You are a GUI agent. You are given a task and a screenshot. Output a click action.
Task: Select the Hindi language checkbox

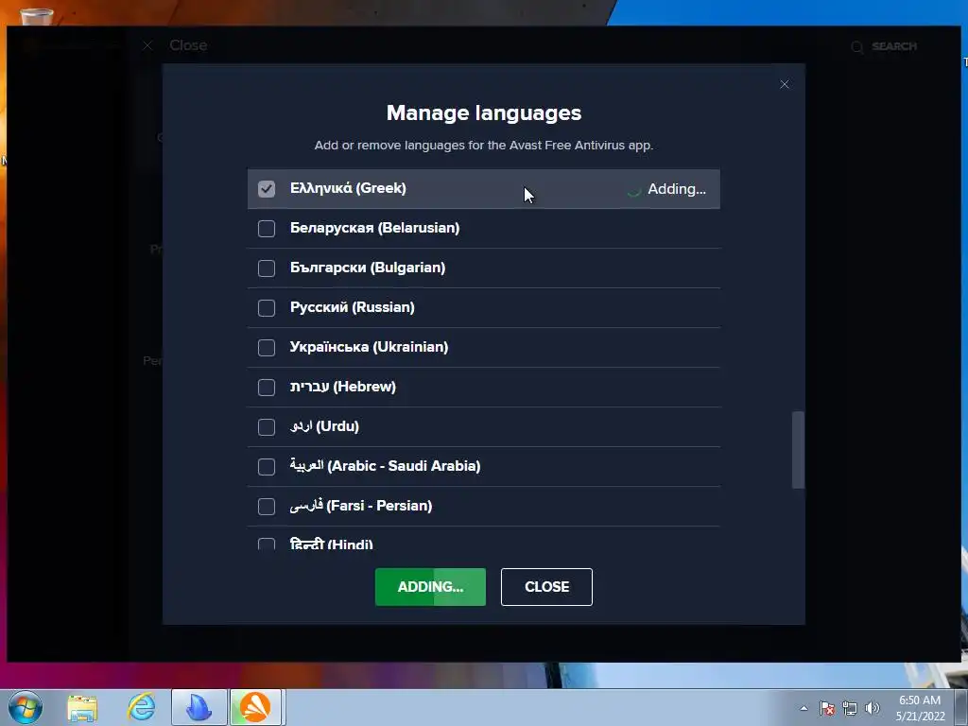[x=266, y=544]
